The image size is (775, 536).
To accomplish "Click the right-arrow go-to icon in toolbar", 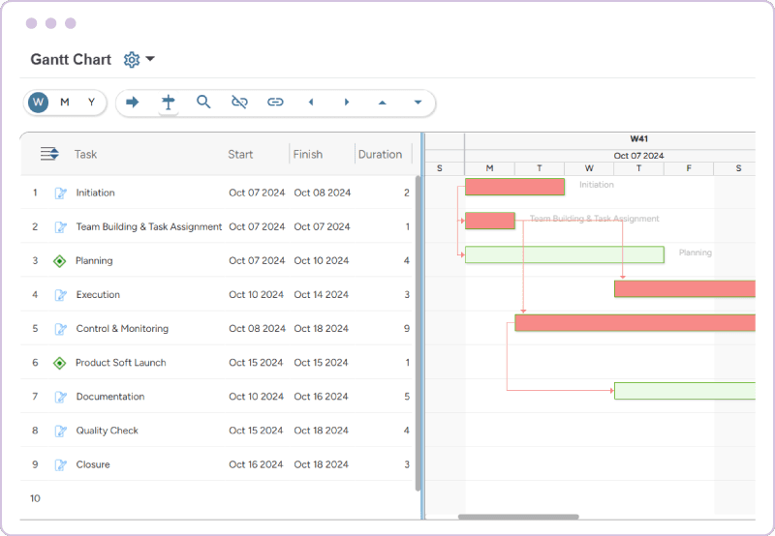I will 133,103.
